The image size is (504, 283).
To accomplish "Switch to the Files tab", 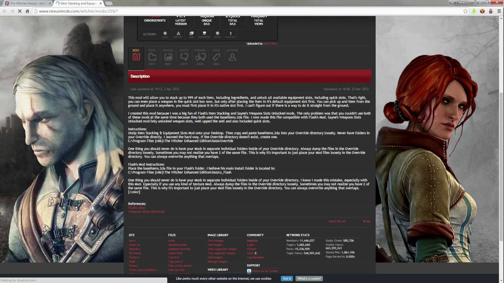I will [x=152, y=57].
